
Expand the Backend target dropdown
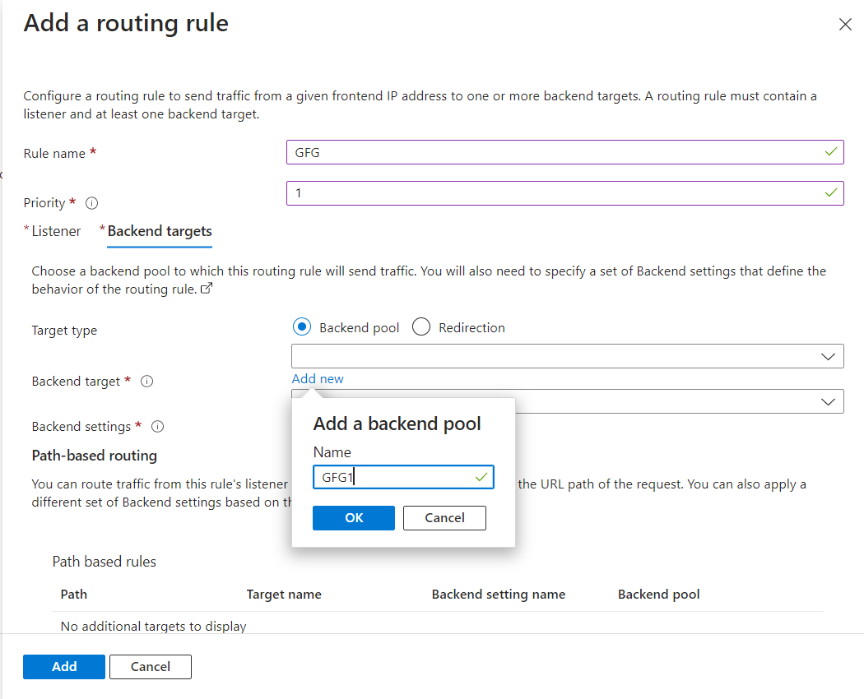pyautogui.click(x=567, y=356)
